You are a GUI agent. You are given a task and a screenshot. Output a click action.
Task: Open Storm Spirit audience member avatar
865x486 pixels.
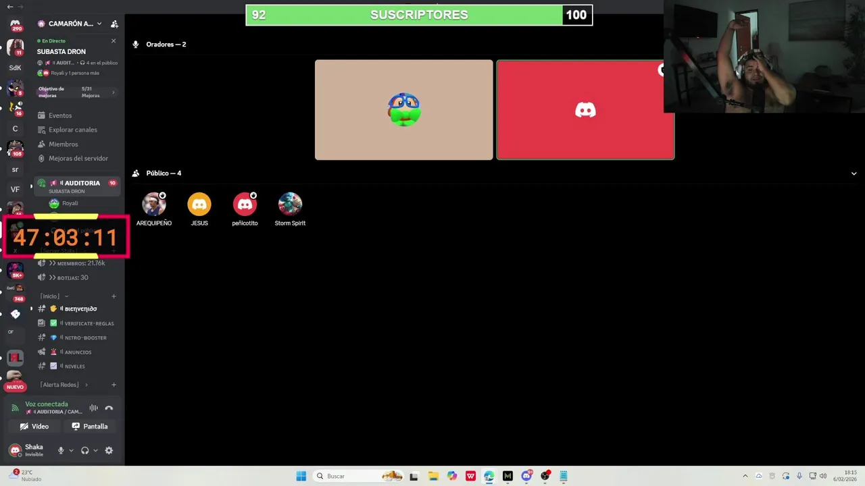pyautogui.click(x=290, y=204)
